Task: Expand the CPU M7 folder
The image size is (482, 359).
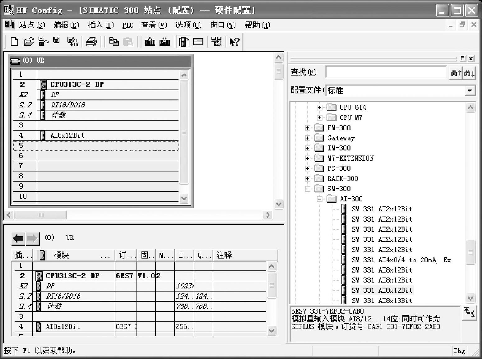Action: click(x=319, y=118)
